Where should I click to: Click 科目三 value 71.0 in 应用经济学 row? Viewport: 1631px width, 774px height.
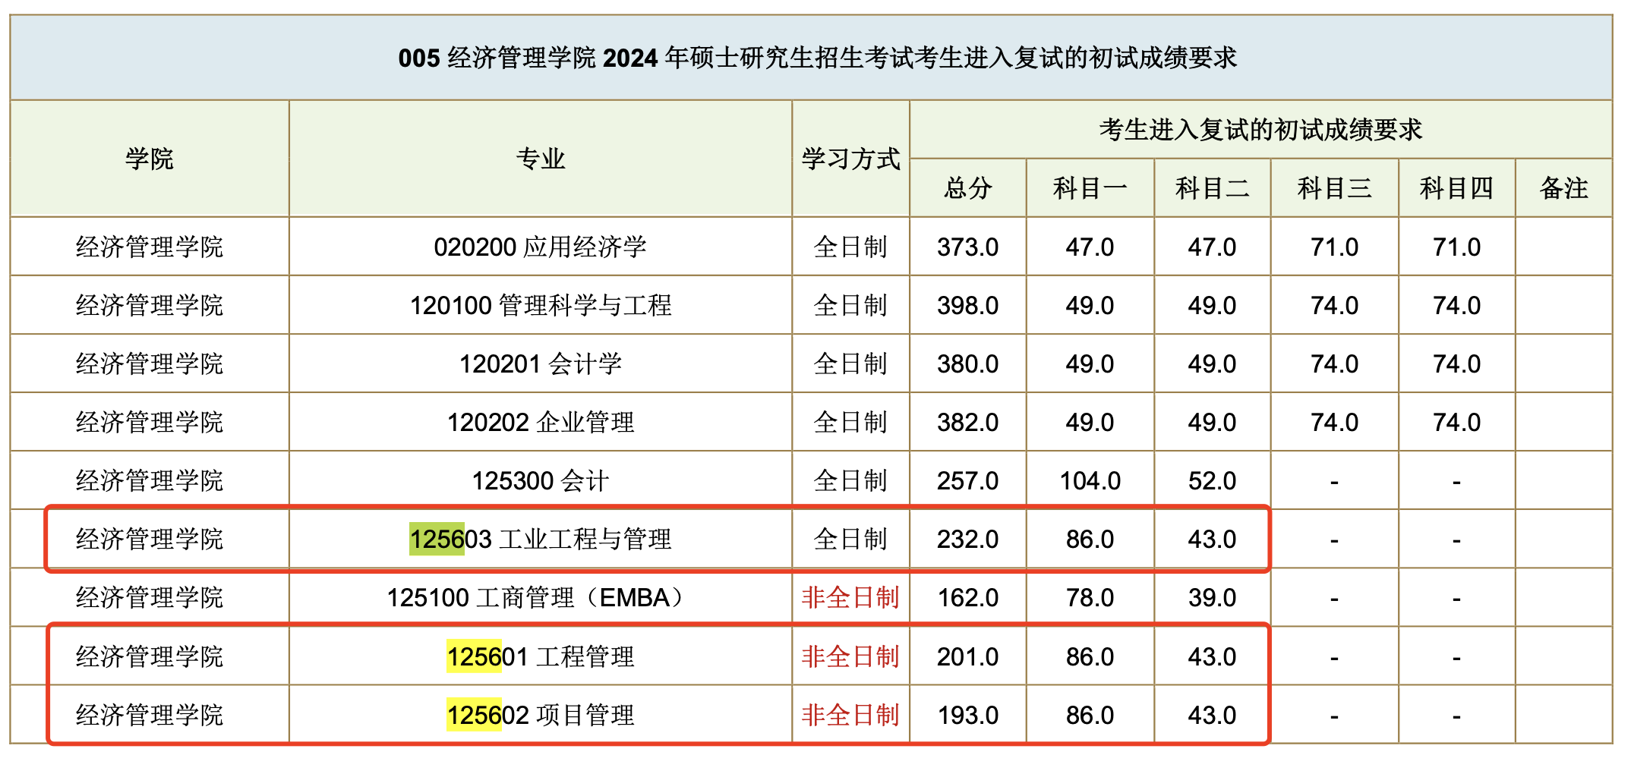click(x=1334, y=247)
